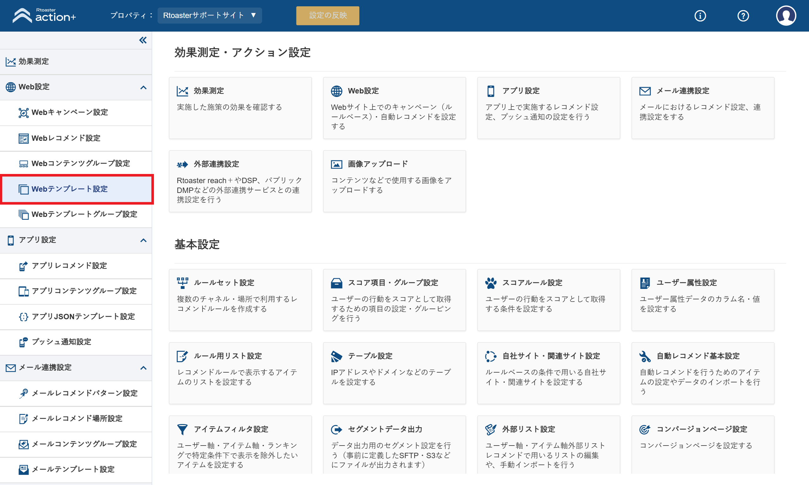The width and height of the screenshot is (809, 485).
Task: Open Webキャンペーン設定 from the sidebar
Action: [x=76, y=113]
